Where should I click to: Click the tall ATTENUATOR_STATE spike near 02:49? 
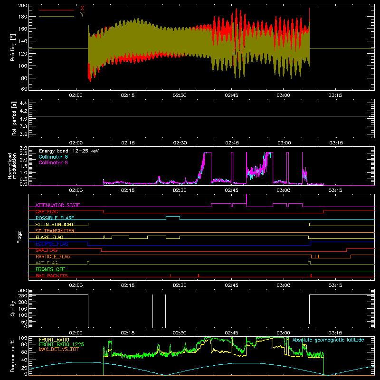247,200
